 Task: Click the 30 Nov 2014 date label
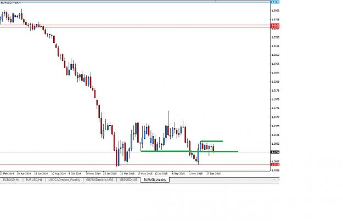pos(93,174)
